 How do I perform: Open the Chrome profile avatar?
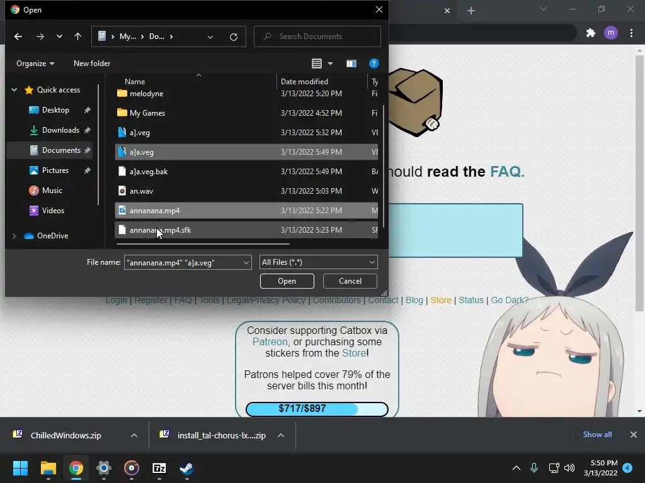coord(611,33)
